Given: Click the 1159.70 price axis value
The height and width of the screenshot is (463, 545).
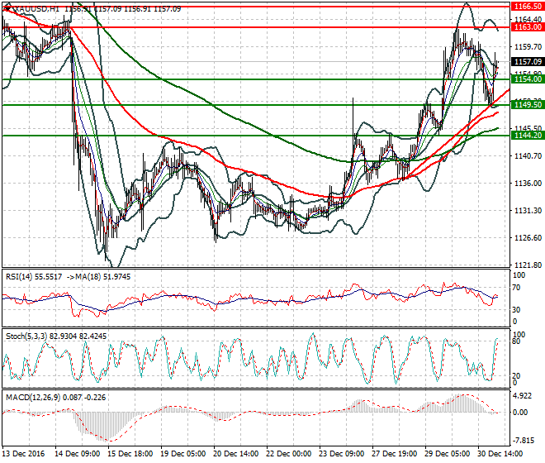Looking at the screenshot, I should point(528,46).
